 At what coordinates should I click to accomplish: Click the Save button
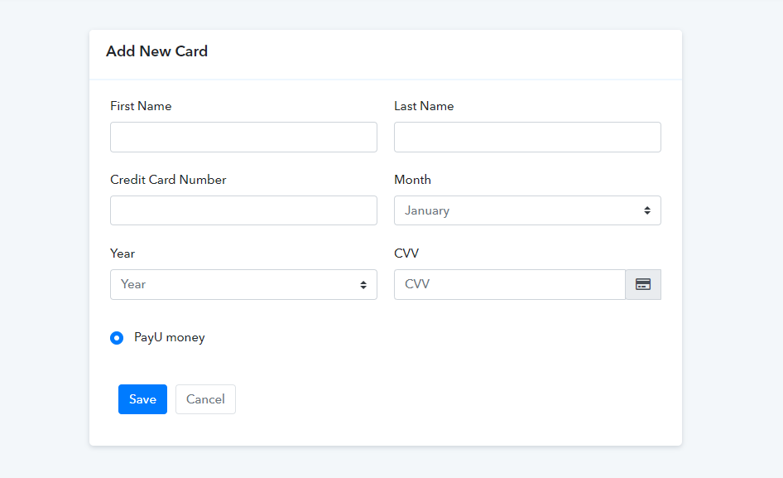[x=143, y=399]
